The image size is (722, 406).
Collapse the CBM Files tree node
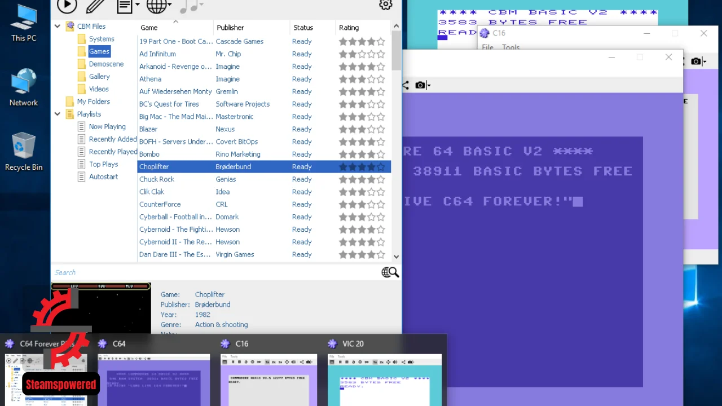(58, 26)
